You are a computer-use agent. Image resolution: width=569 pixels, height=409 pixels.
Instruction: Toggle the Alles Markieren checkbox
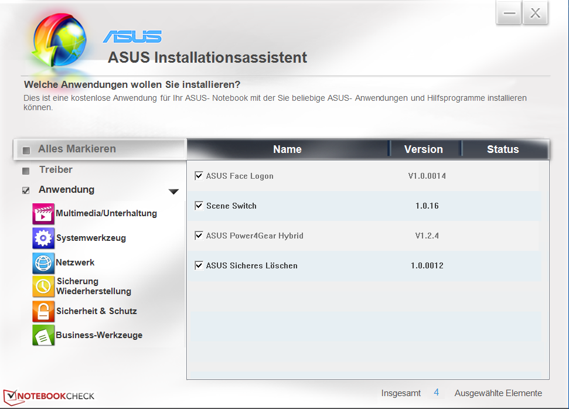[x=26, y=150]
